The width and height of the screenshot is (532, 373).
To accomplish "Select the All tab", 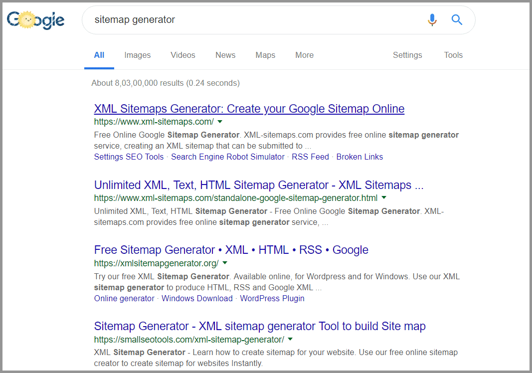I will tap(99, 55).
